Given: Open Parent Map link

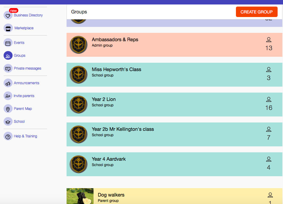Looking at the screenshot, I should click(x=23, y=109).
